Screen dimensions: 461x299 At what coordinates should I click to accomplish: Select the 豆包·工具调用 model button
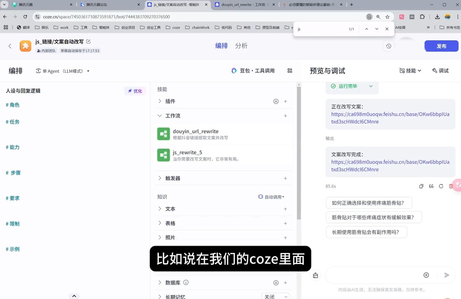pos(253,71)
